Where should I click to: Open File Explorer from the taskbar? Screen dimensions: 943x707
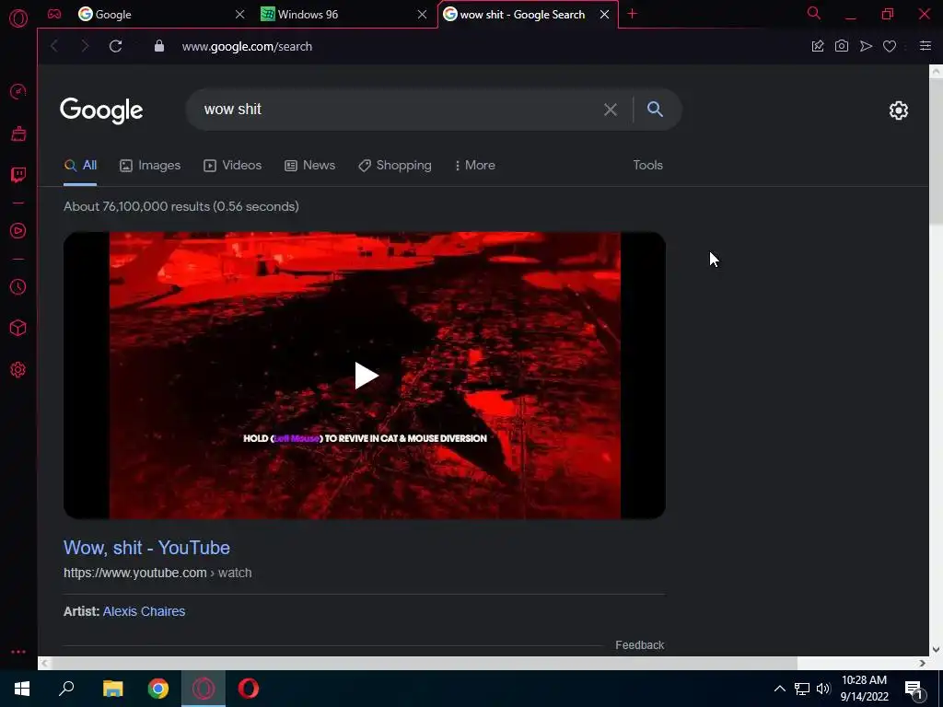(112, 689)
